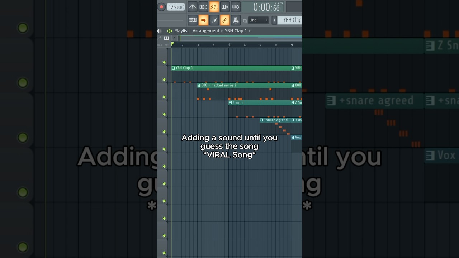Image resolution: width=459 pixels, height=258 pixels.
Task: Open clip menu icon of 808 - hacked my ig 2
Action: click(x=199, y=85)
